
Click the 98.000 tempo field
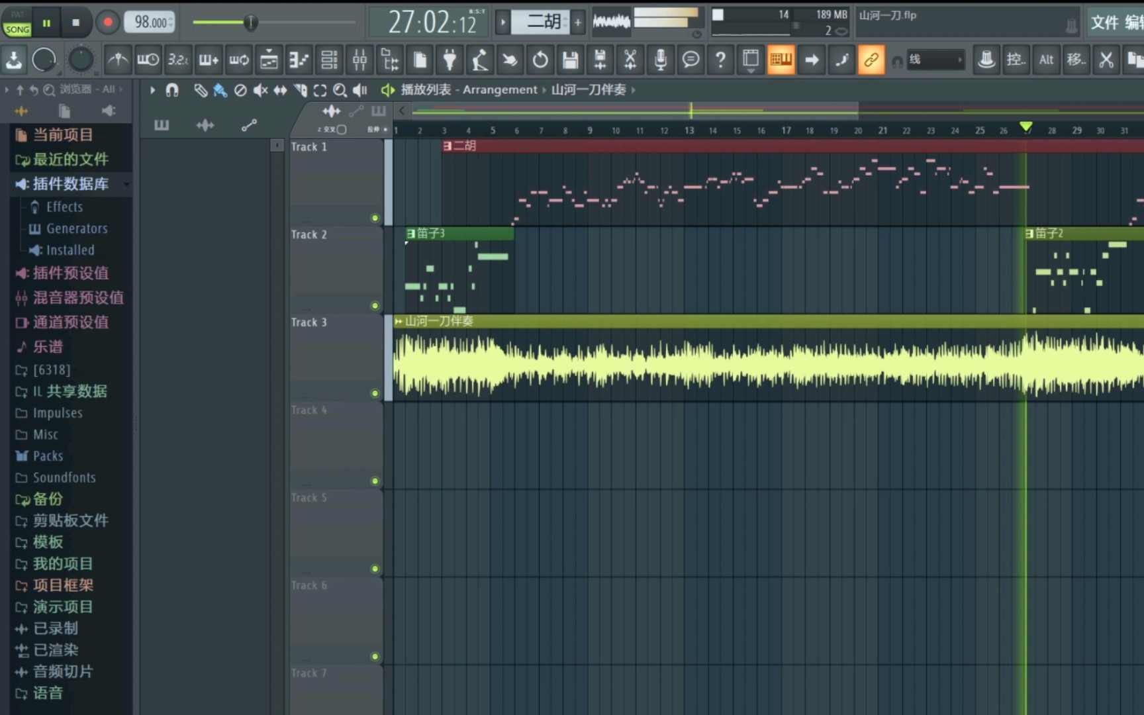(x=150, y=23)
